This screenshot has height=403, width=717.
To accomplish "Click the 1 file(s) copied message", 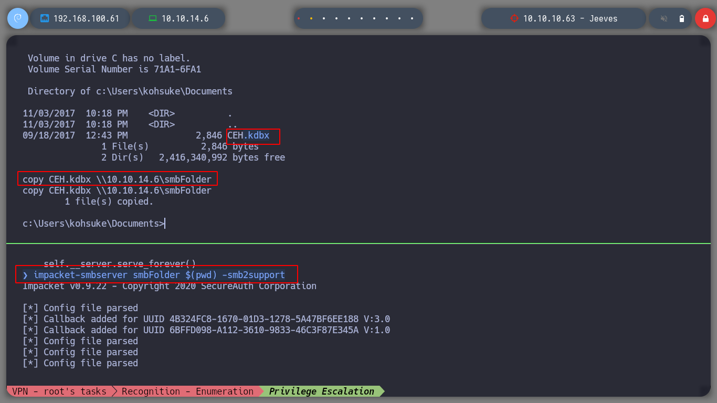I will (x=109, y=201).
